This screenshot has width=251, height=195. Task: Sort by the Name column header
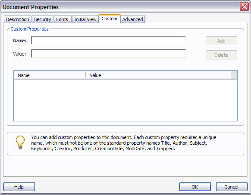pyautogui.click(x=50, y=75)
